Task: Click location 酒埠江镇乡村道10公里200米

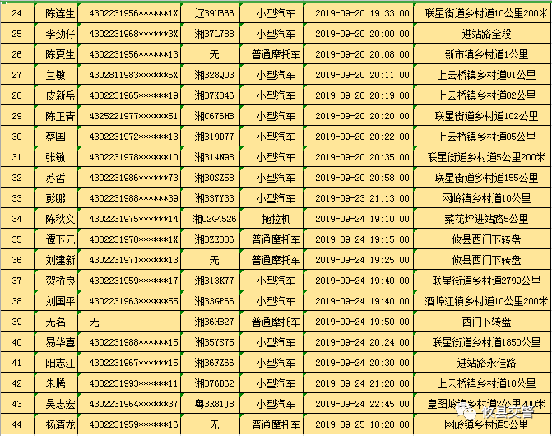Action: [486, 301]
